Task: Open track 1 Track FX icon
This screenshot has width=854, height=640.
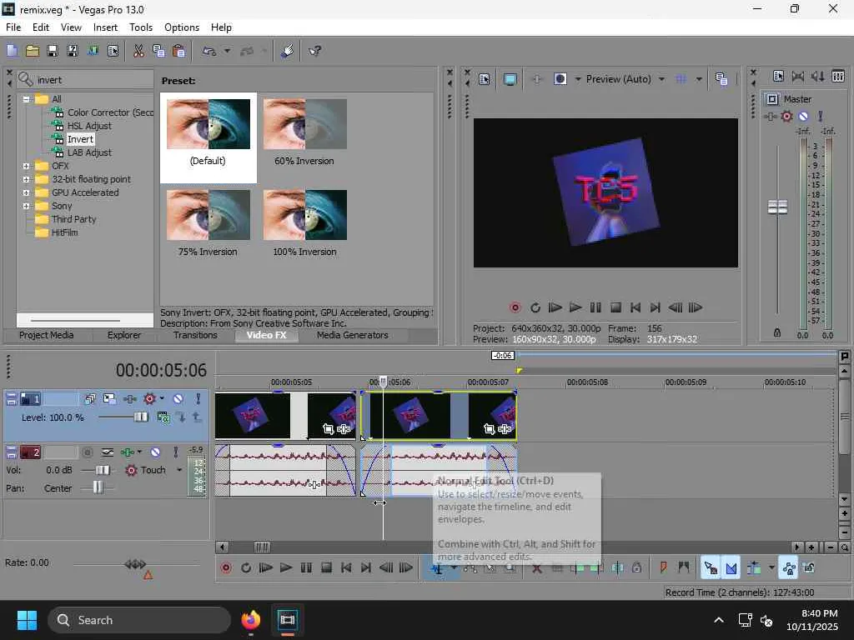Action: [129, 399]
